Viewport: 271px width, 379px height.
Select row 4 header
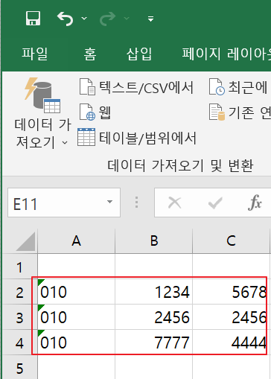(x=19, y=343)
